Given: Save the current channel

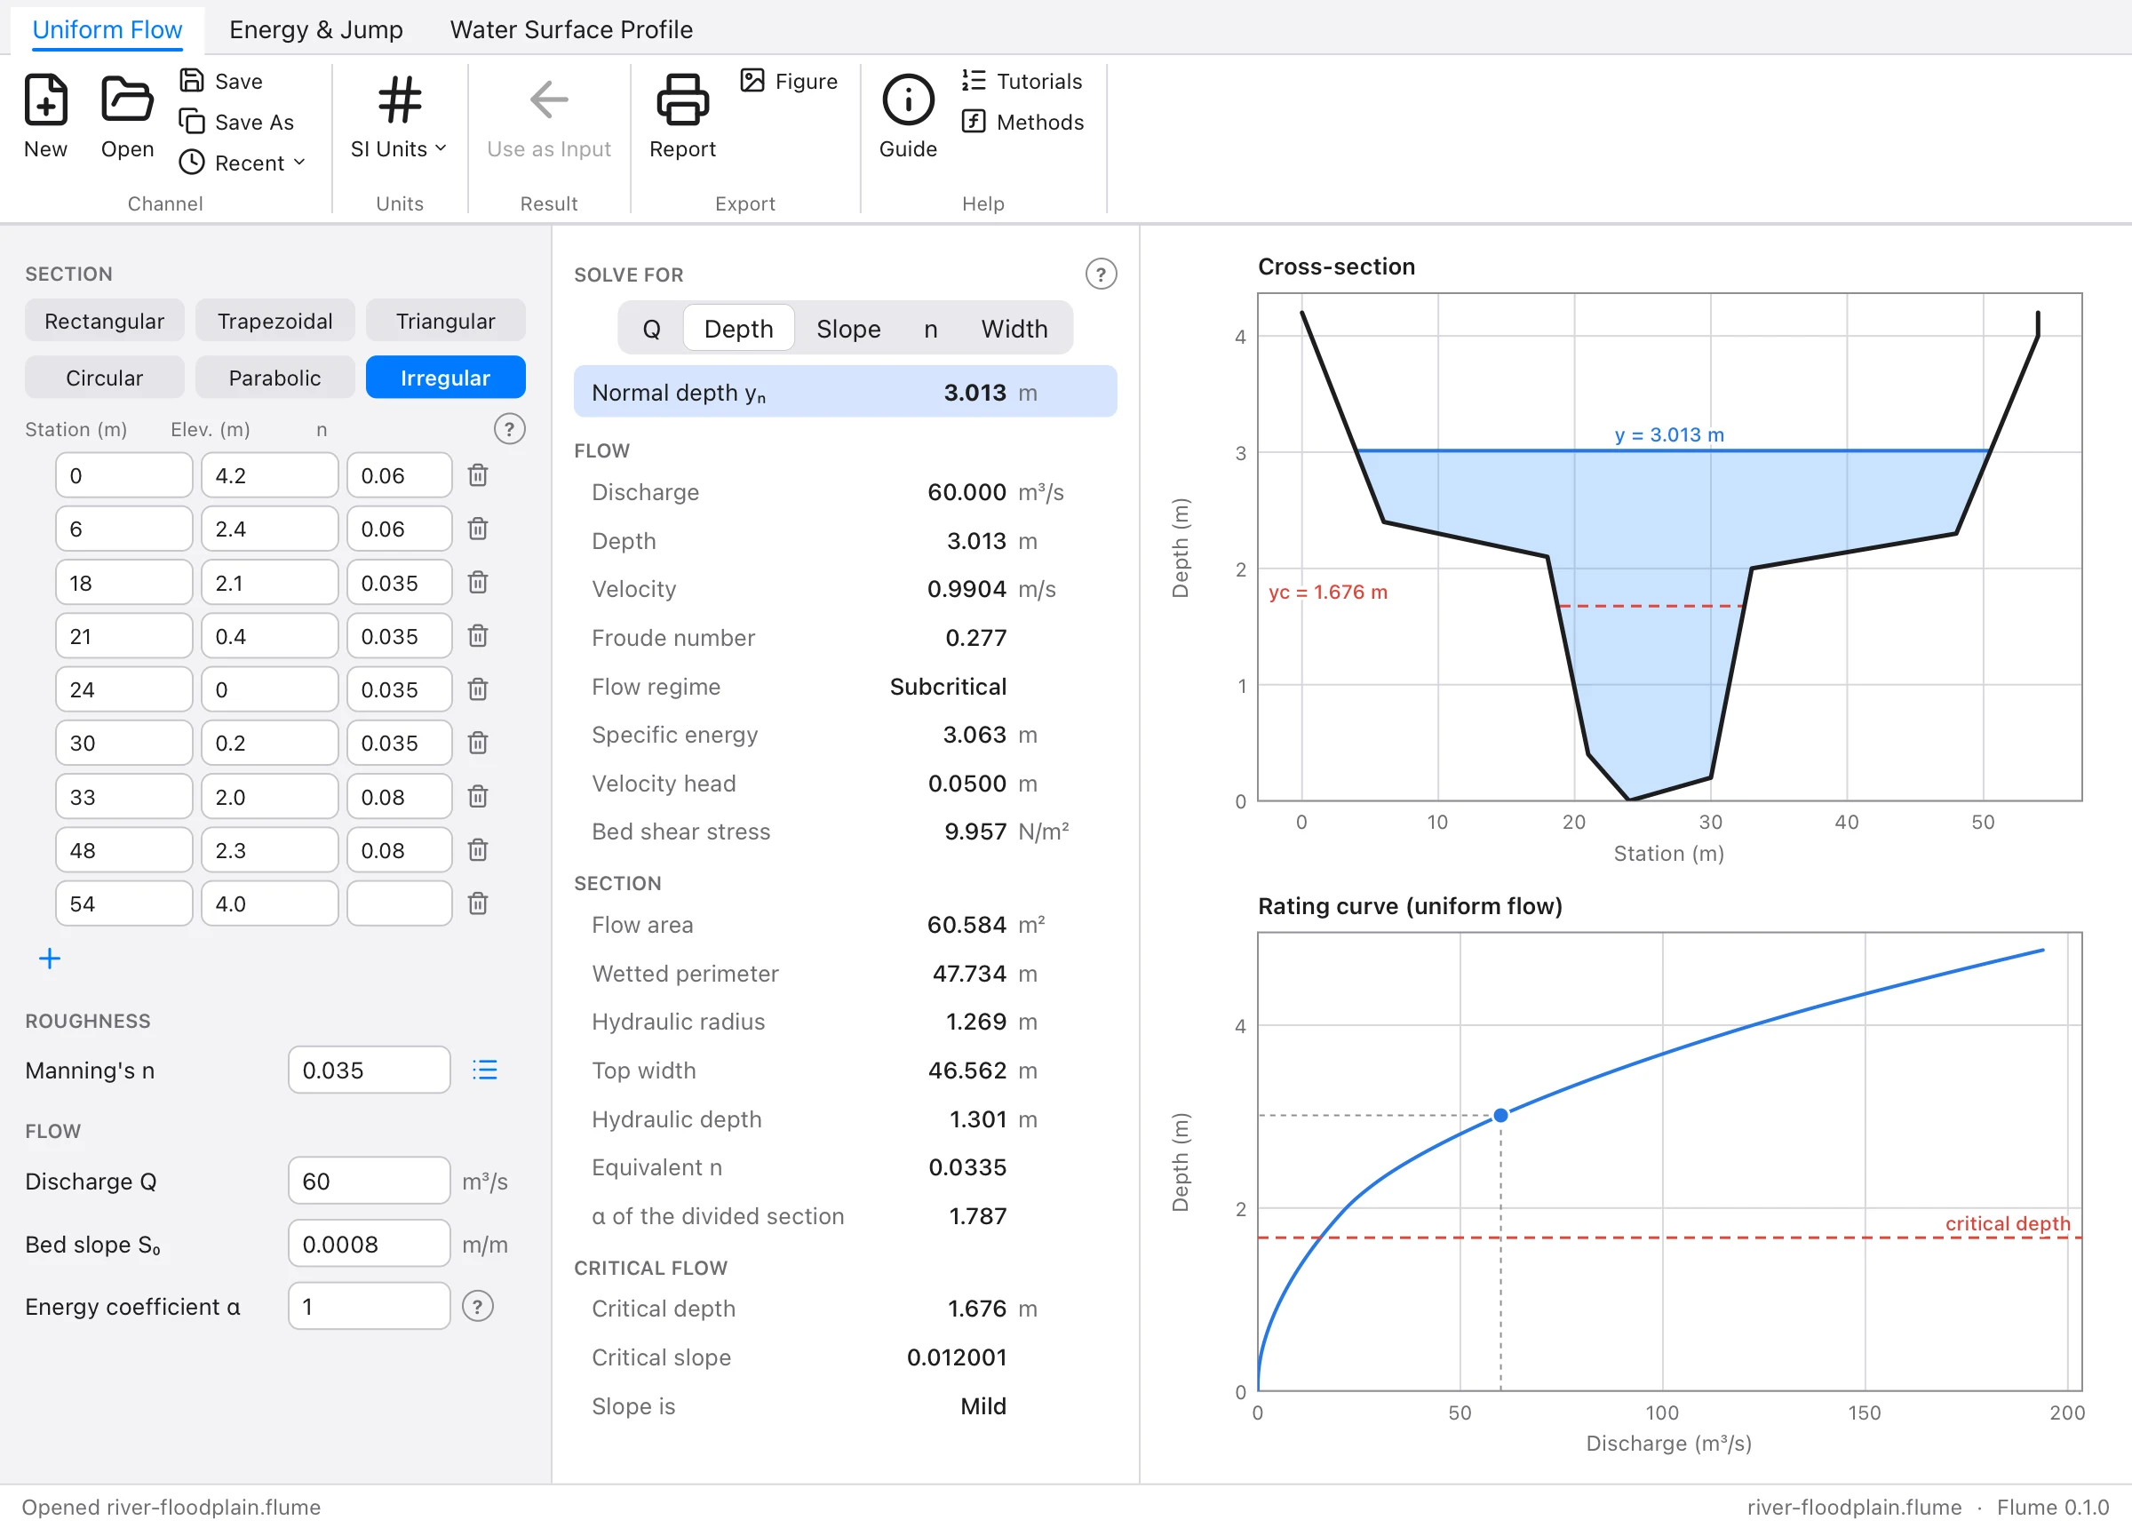Looking at the screenshot, I should pos(221,81).
